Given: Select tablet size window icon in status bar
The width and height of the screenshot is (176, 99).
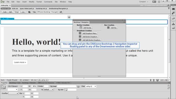Looking at the screenshot, I should [154, 80].
